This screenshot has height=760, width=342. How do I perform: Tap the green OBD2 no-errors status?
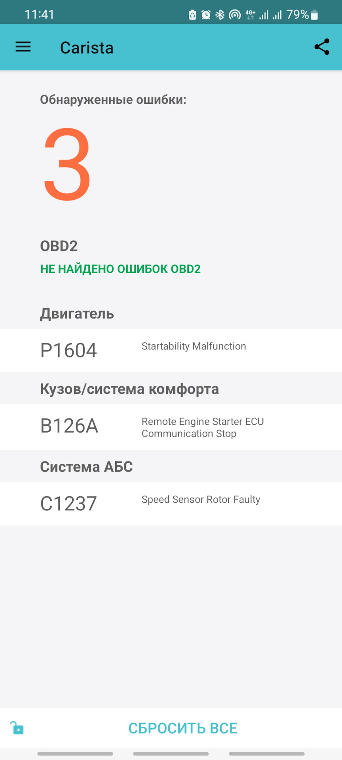tap(120, 269)
